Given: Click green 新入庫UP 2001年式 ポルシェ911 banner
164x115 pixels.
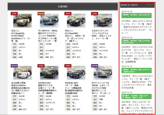Looking at the screenshot, I should (x=137, y=96).
